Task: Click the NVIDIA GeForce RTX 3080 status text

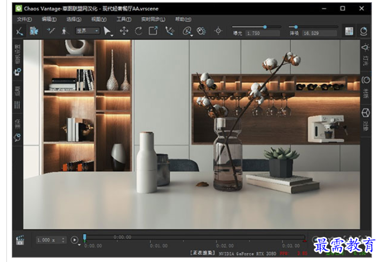Action: pos(248,254)
